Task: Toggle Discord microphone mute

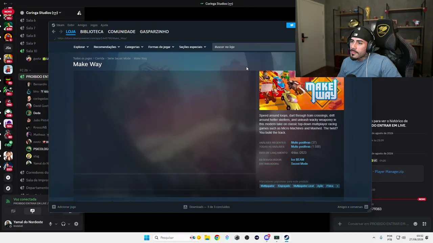Action: click(50, 224)
